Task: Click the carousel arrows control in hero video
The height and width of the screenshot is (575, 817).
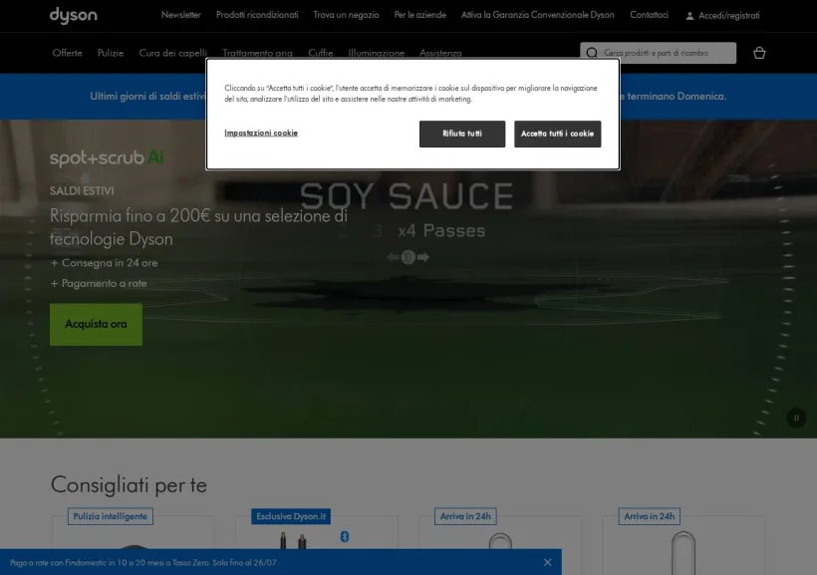Action: (x=408, y=257)
